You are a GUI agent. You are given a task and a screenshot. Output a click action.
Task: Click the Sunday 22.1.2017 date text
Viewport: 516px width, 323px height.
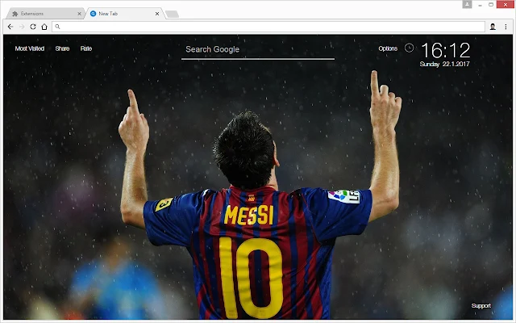(x=444, y=64)
